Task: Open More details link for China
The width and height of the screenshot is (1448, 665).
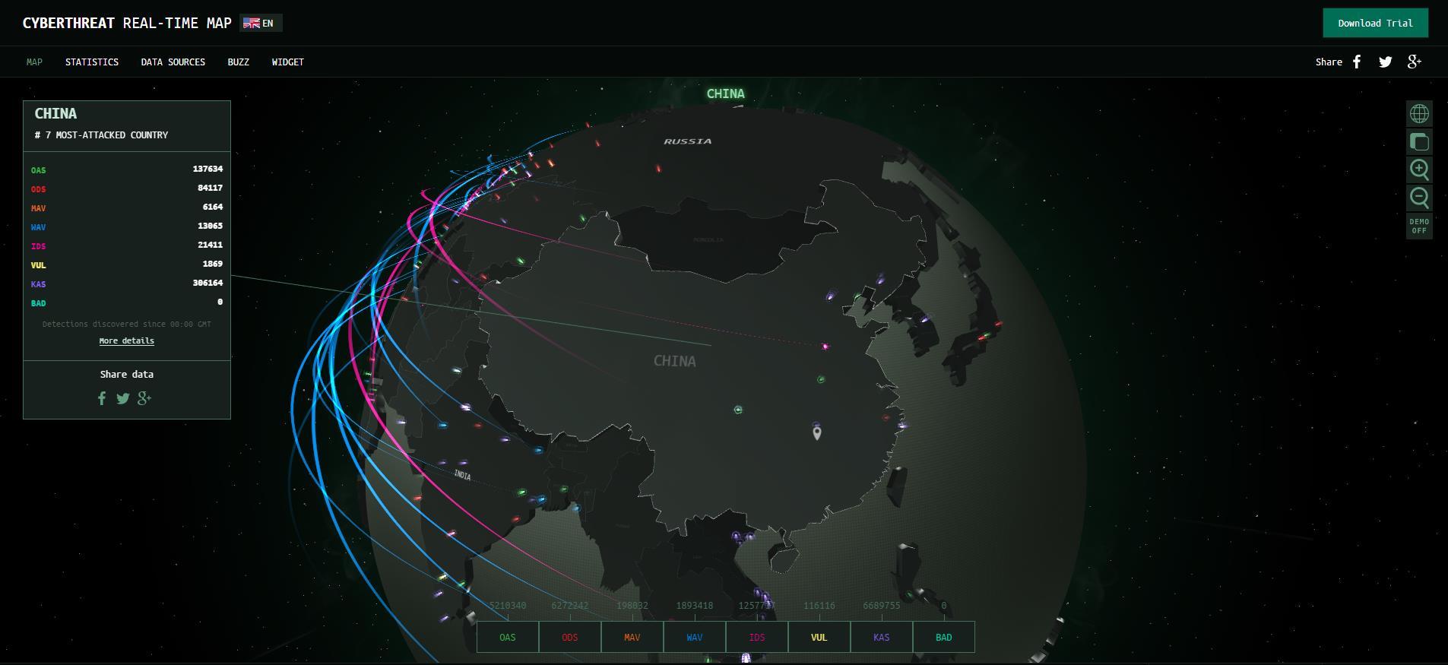Action: 127,340
